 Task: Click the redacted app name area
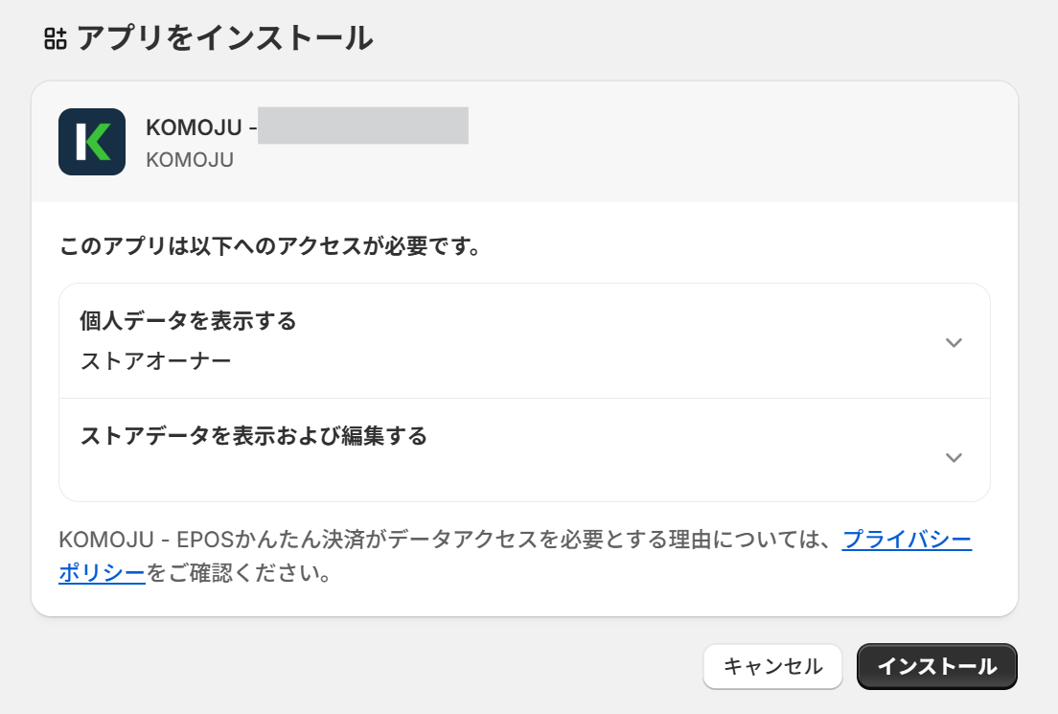(x=364, y=126)
